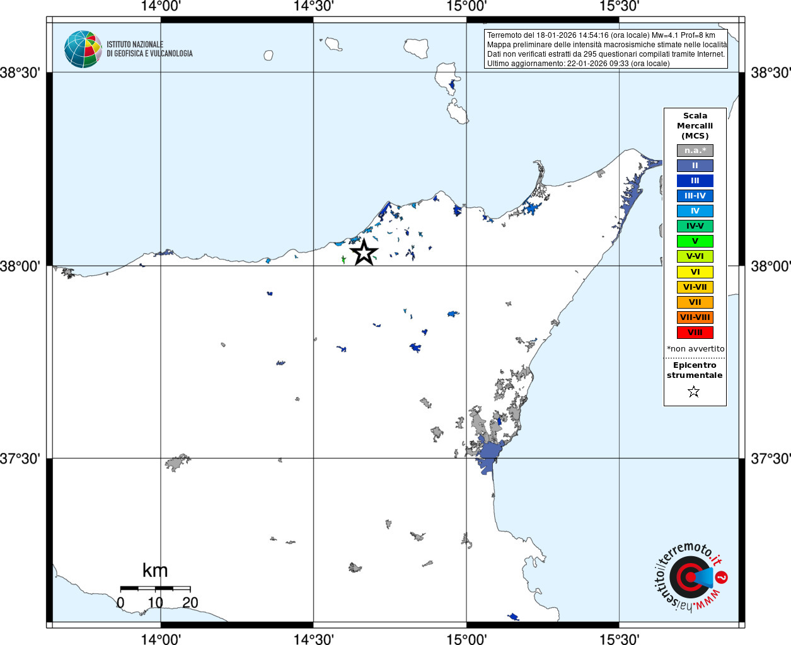Screen dimensions: 791x645
Task: Select the V bright green swatch
Action: [695, 241]
